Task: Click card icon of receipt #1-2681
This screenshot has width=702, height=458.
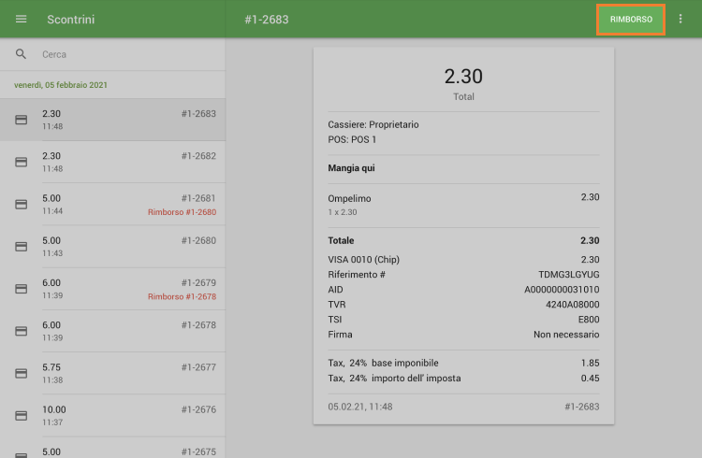Action: coord(21,204)
